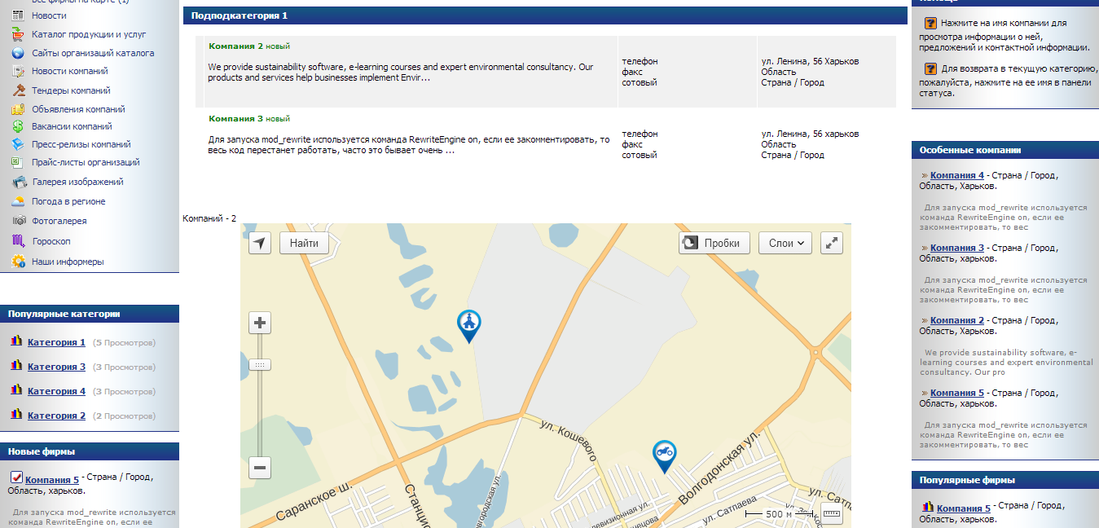Viewport: 1099px width, 528px height.
Task: Open Сайты организаций каталога menu item
Action: point(93,53)
